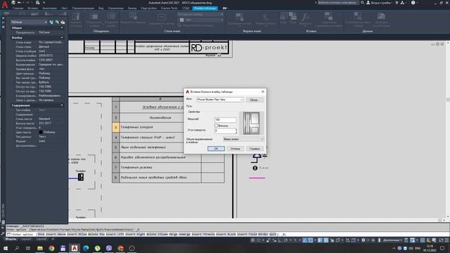This screenshot has height=253, width=450.
Task: Open the Вид (View) ribbon tab
Action: 101,8
